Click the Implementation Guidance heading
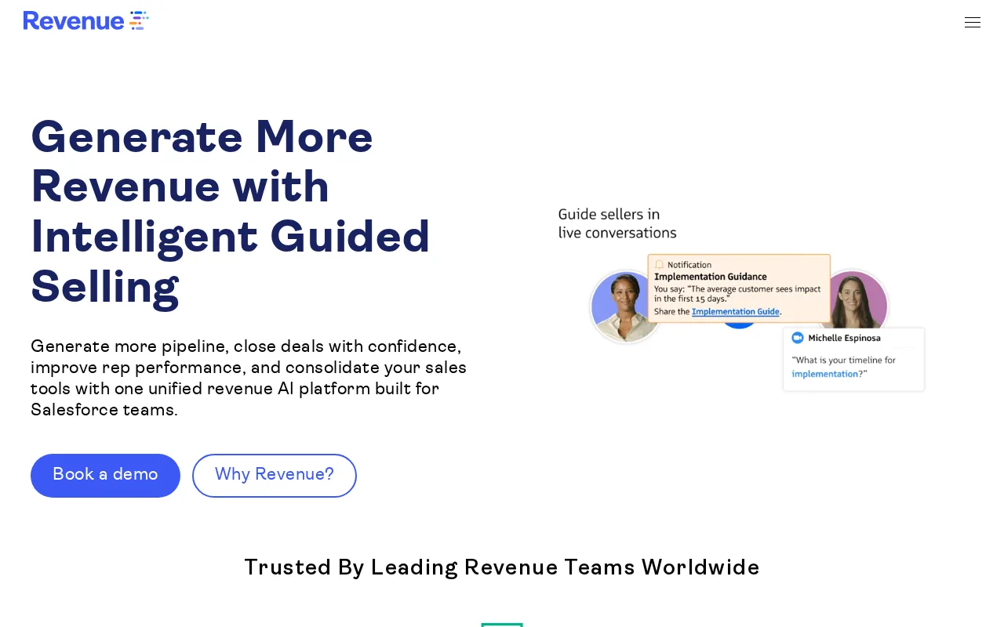This screenshot has height=627, width=1004. (x=711, y=277)
